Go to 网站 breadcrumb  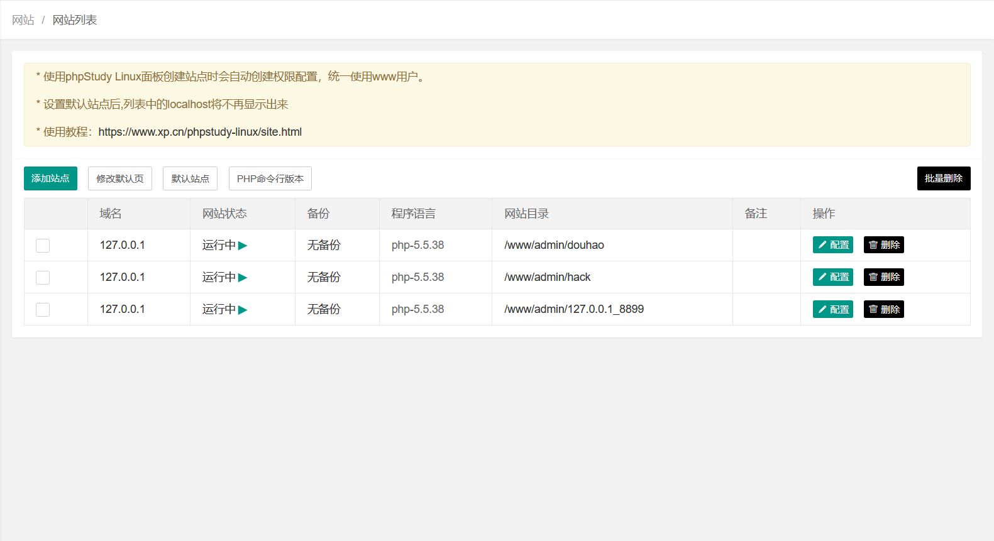pos(23,20)
